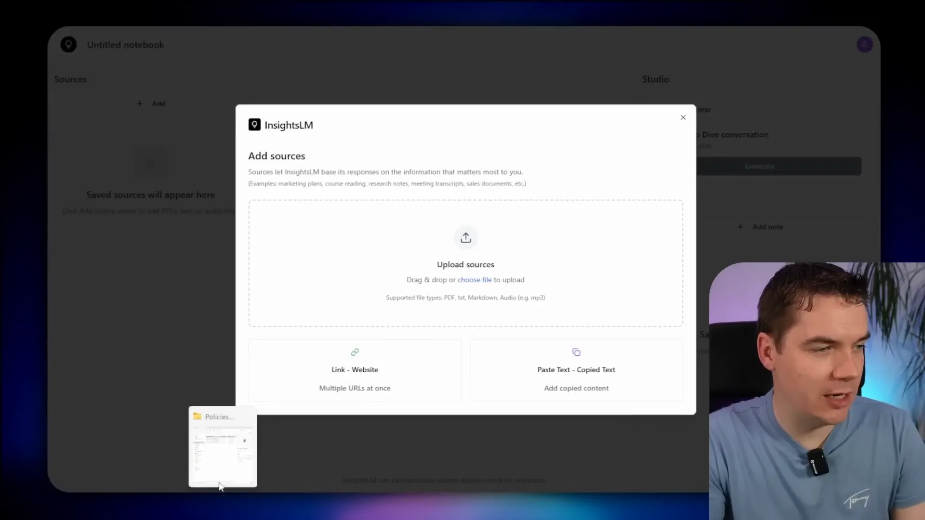The image size is (925, 520).
Task: Click the supported file types text
Action: pos(465,298)
